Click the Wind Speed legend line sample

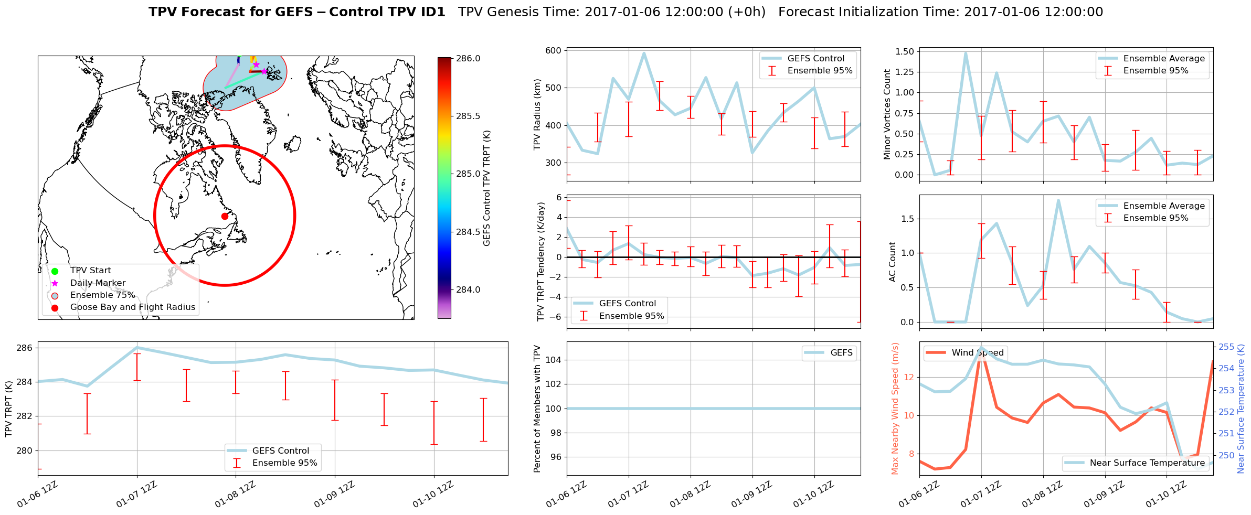point(936,353)
